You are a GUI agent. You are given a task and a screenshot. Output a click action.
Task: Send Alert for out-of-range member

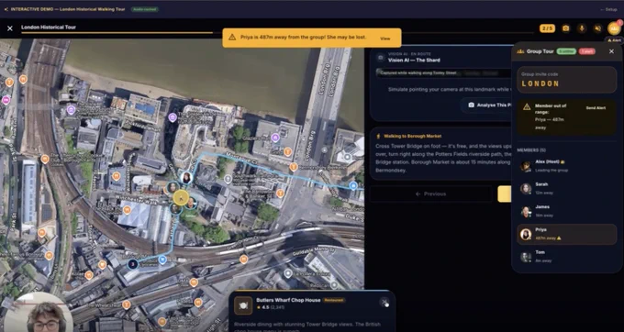point(596,107)
